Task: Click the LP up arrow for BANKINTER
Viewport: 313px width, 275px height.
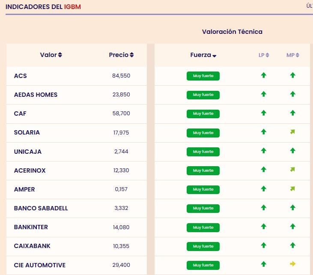Action: pyautogui.click(x=264, y=227)
